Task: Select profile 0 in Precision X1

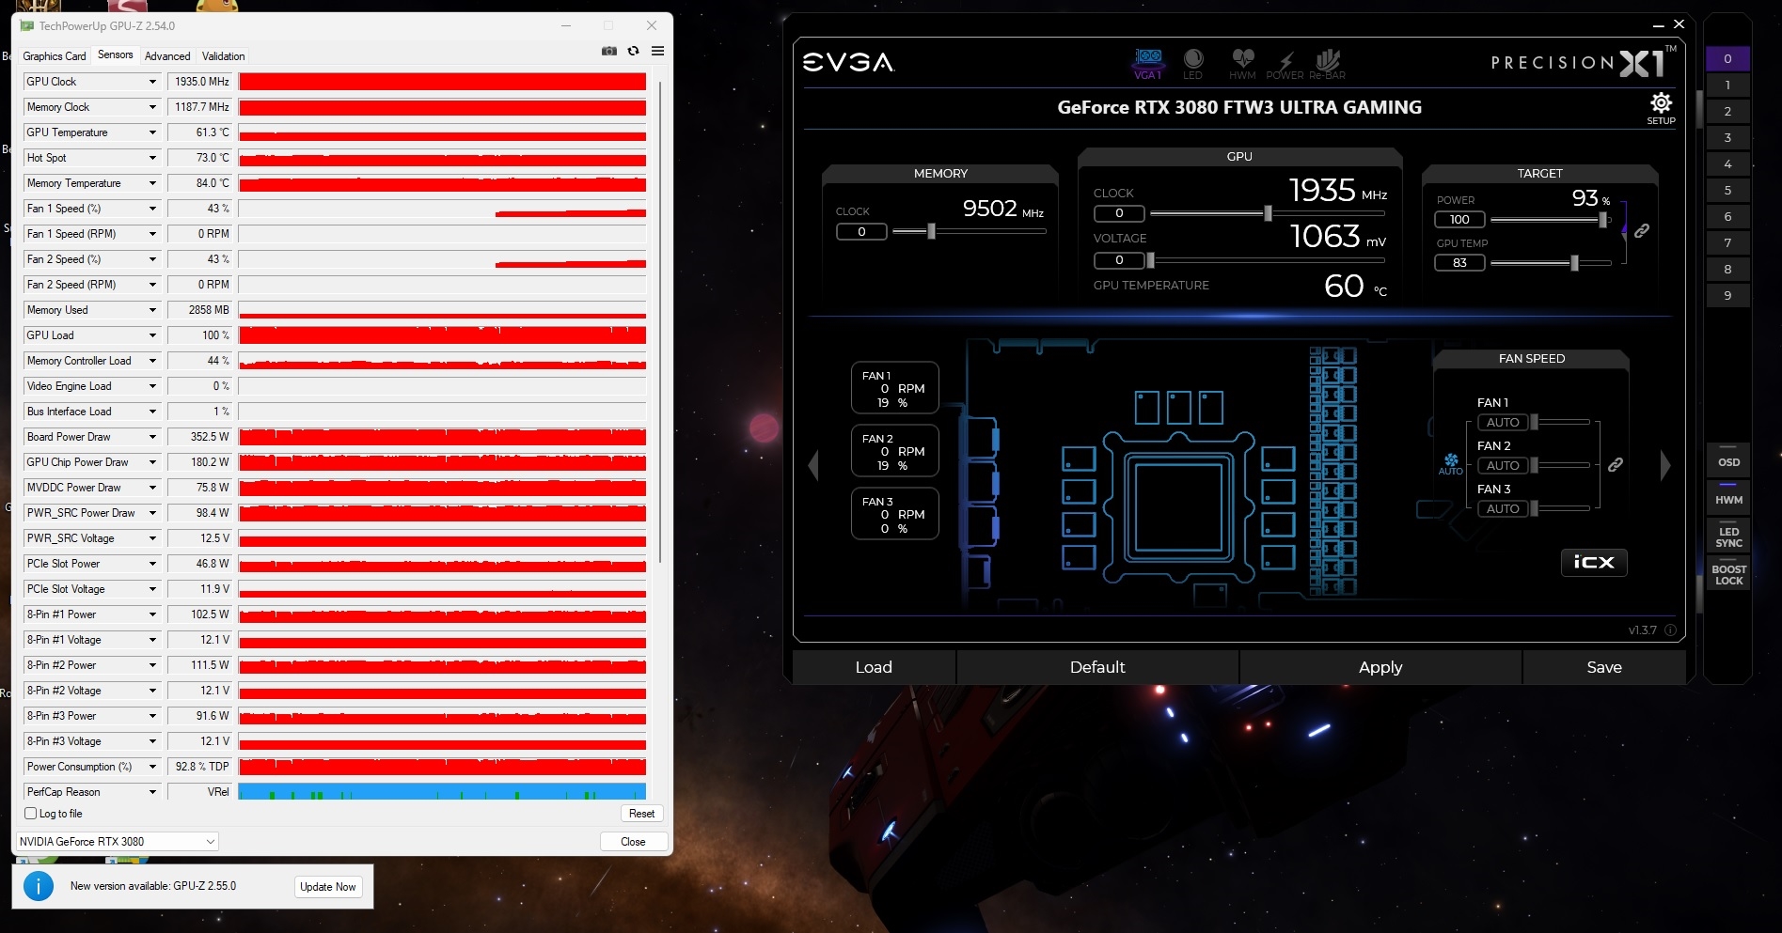Action: point(1727,59)
